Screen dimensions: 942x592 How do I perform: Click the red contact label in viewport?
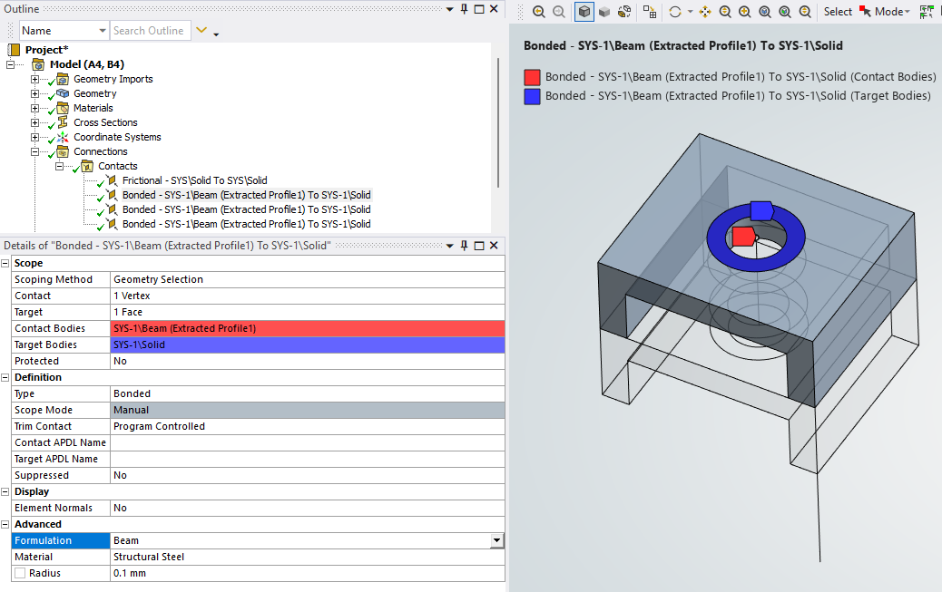[743, 236]
